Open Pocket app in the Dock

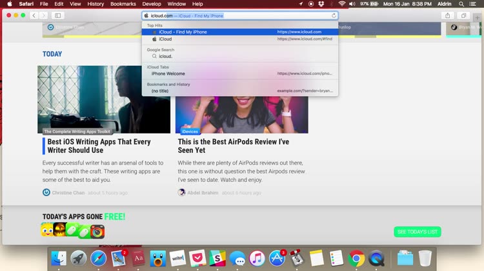(197, 258)
